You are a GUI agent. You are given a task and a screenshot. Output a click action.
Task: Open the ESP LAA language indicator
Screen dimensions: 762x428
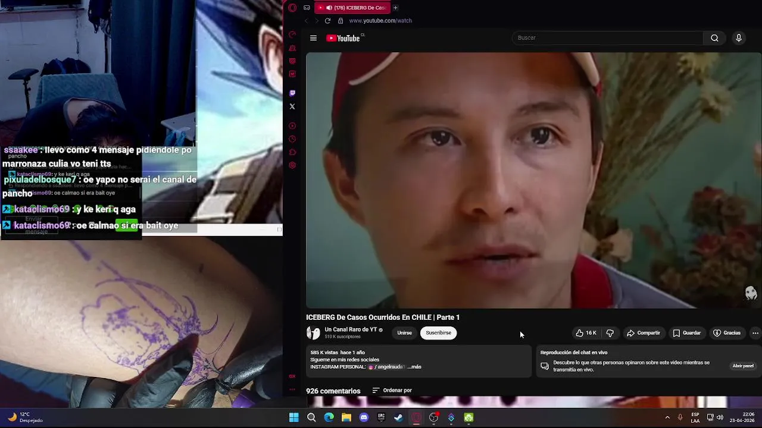click(695, 417)
